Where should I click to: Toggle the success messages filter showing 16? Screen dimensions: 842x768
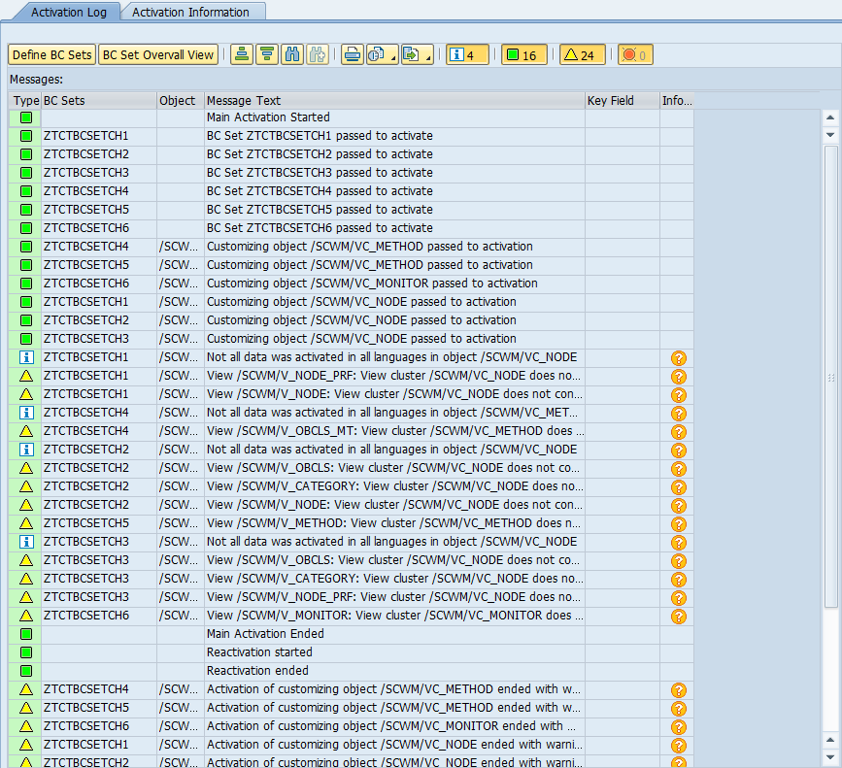[523, 55]
